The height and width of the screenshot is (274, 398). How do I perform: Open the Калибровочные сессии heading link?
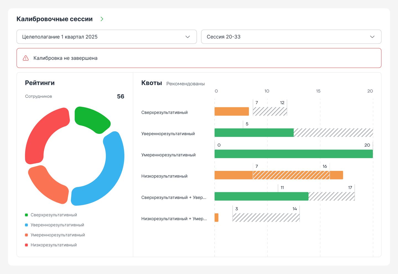point(54,19)
